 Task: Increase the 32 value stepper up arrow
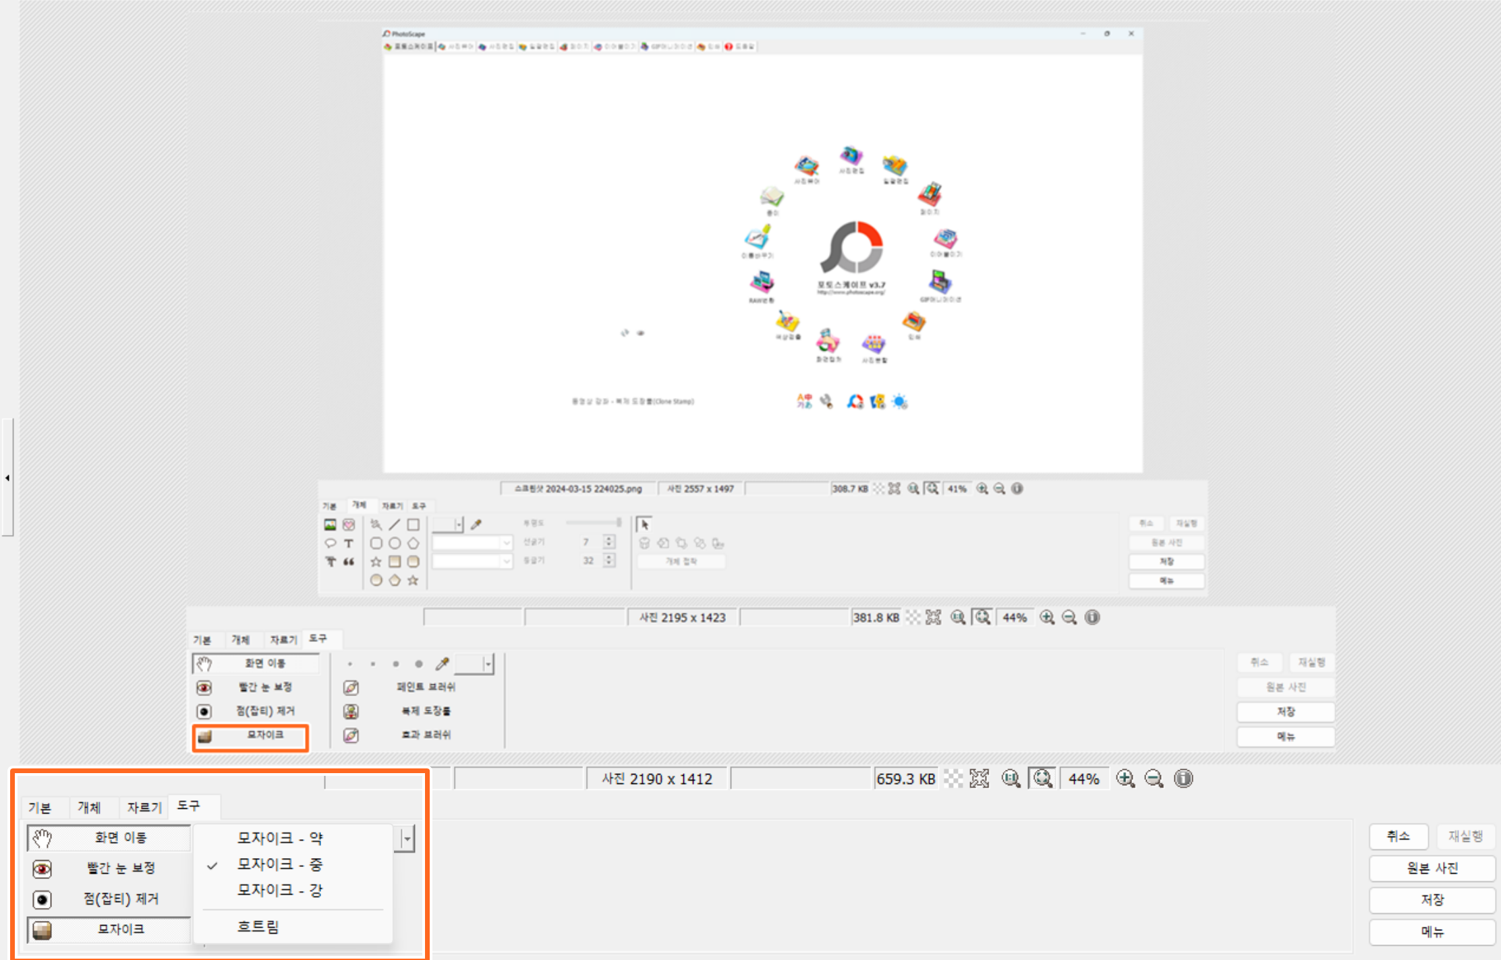(609, 557)
